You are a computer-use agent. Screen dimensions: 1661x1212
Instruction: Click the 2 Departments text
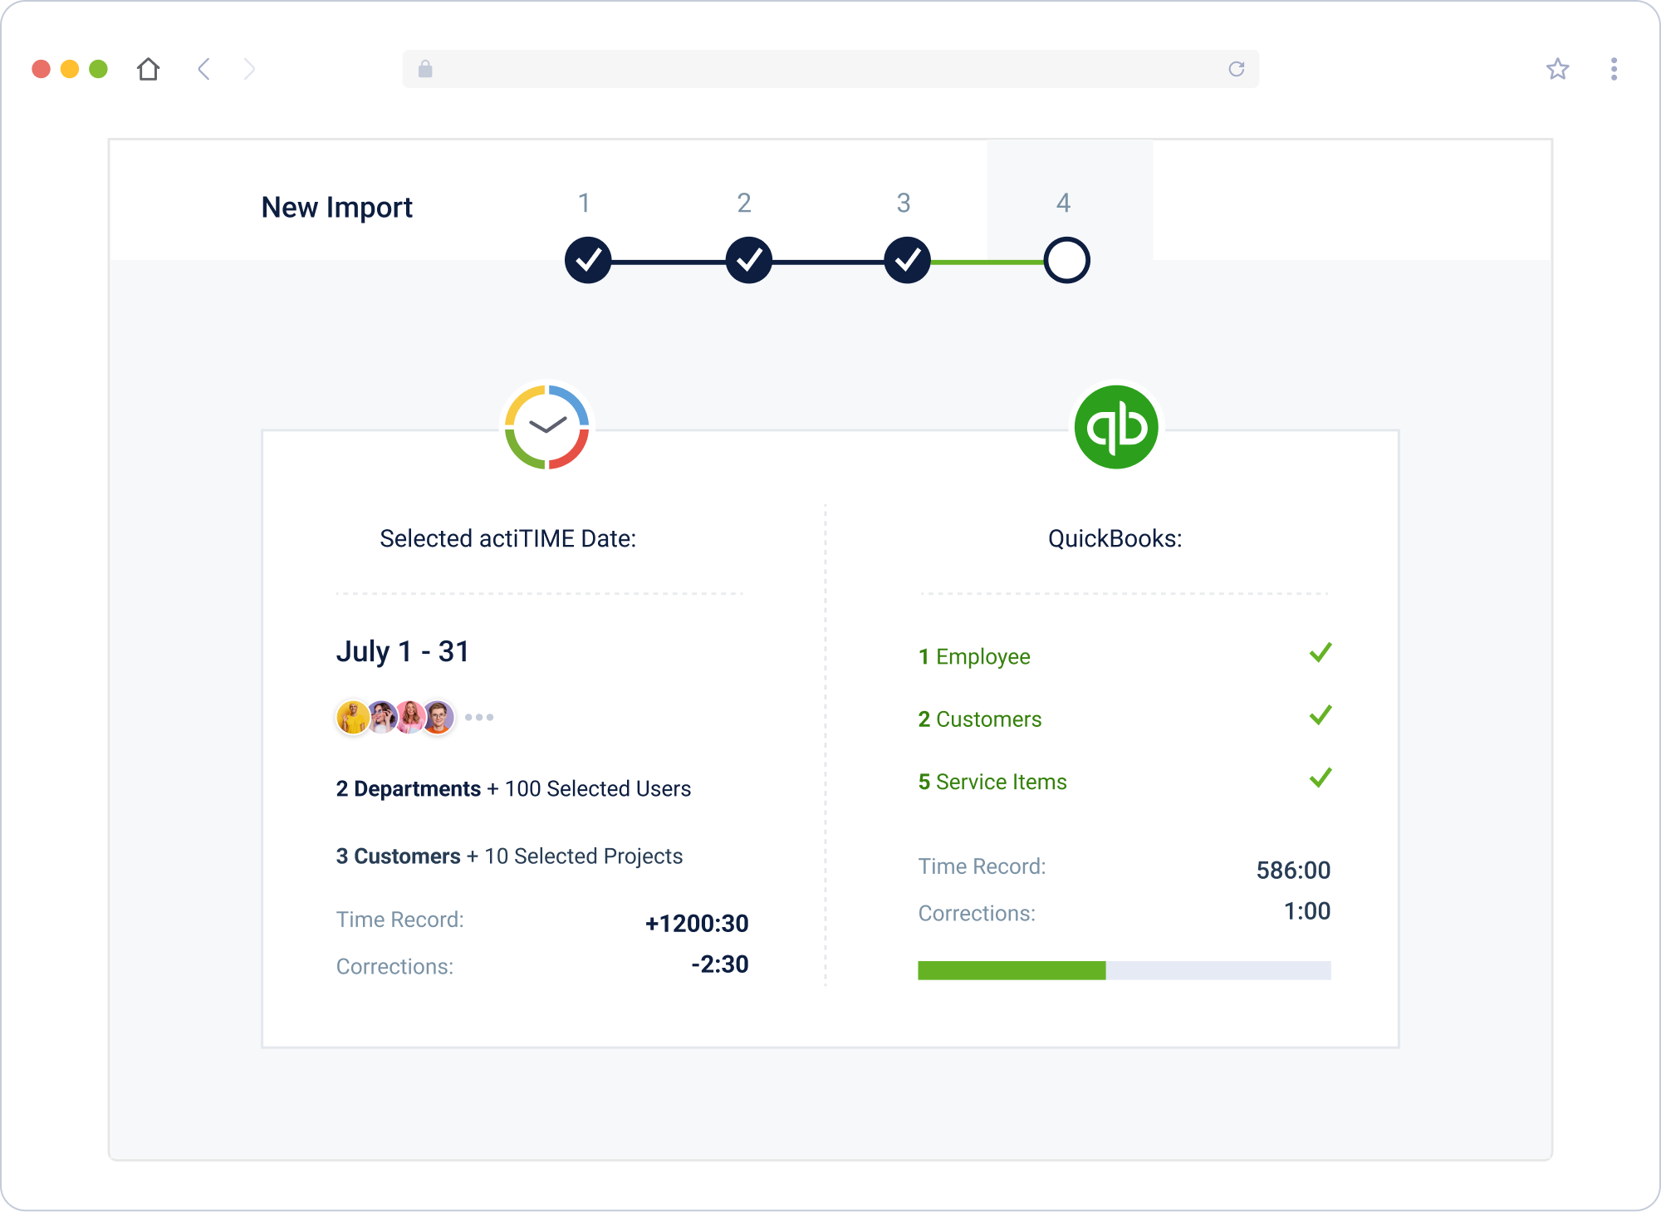point(409,789)
